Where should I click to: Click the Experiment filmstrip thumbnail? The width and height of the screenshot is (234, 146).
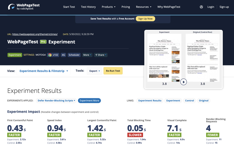click(x=164, y=58)
